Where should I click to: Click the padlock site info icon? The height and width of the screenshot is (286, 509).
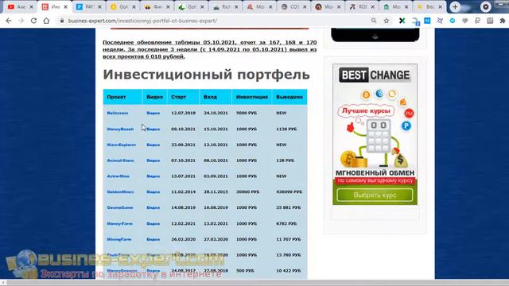(62, 21)
